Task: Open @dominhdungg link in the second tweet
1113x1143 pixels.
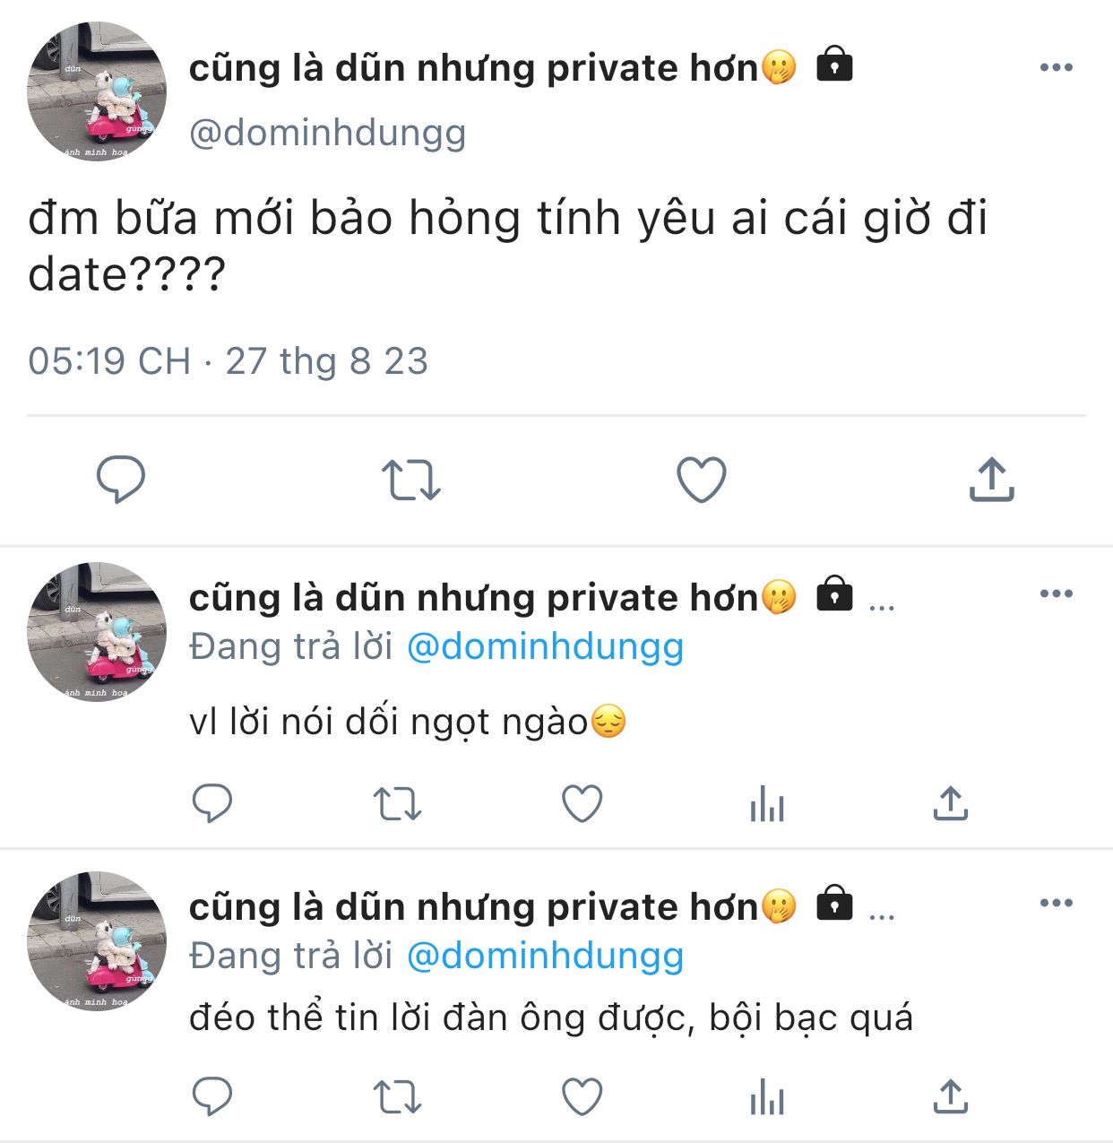Action: tap(546, 646)
